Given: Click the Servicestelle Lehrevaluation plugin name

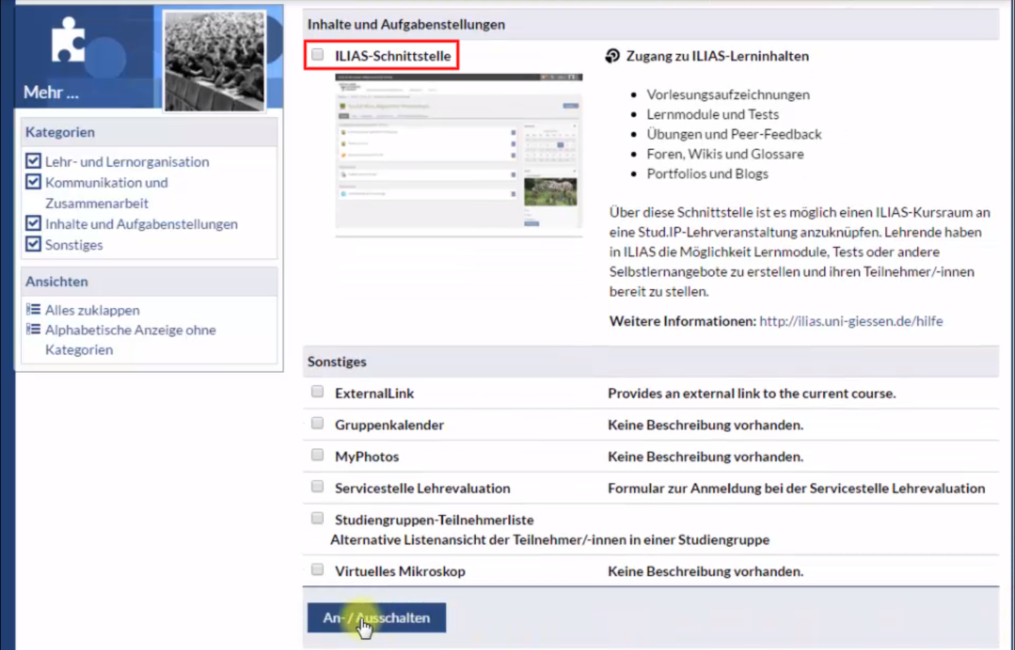Looking at the screenshot, I should click(422, 488).
